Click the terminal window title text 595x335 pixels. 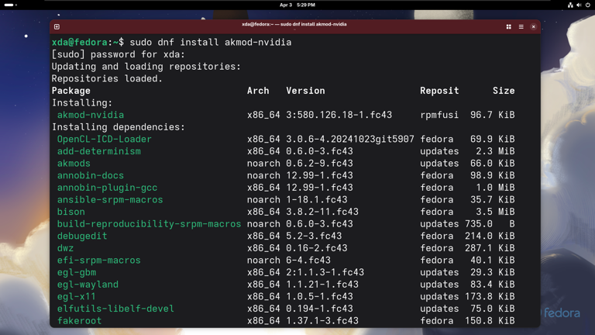point(294,25)
